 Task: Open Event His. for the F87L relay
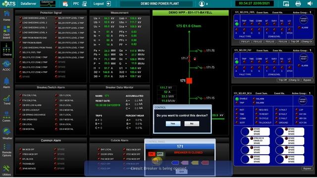coord(277,12)
